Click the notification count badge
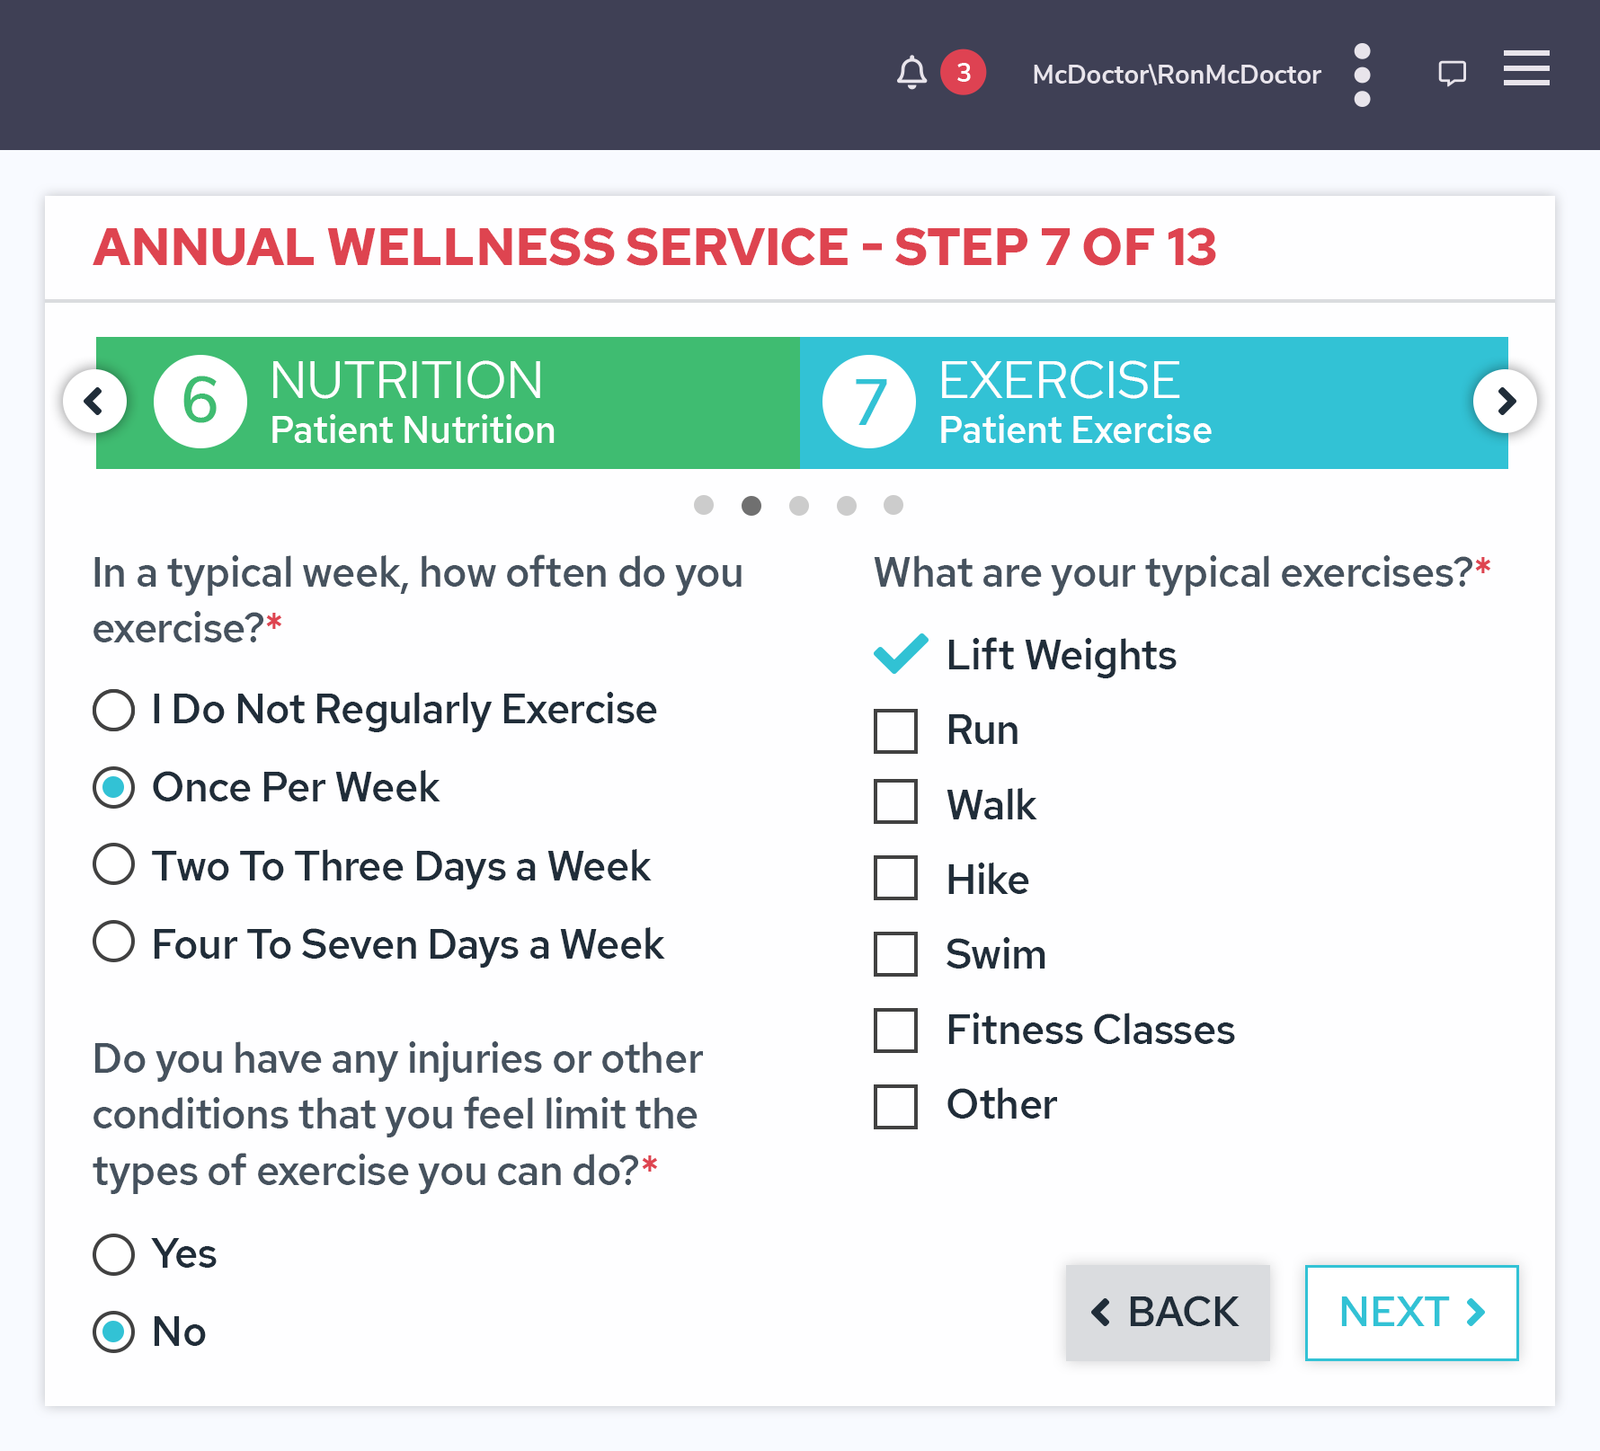Image resolution: width=1600 pixels, height=1451 pixels. coord(964,74)
